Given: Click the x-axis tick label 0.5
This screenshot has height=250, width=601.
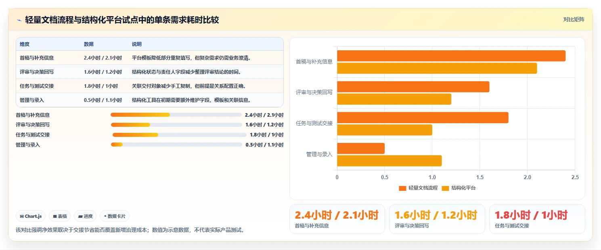Looking at the screenshot, I should (385, 177).
